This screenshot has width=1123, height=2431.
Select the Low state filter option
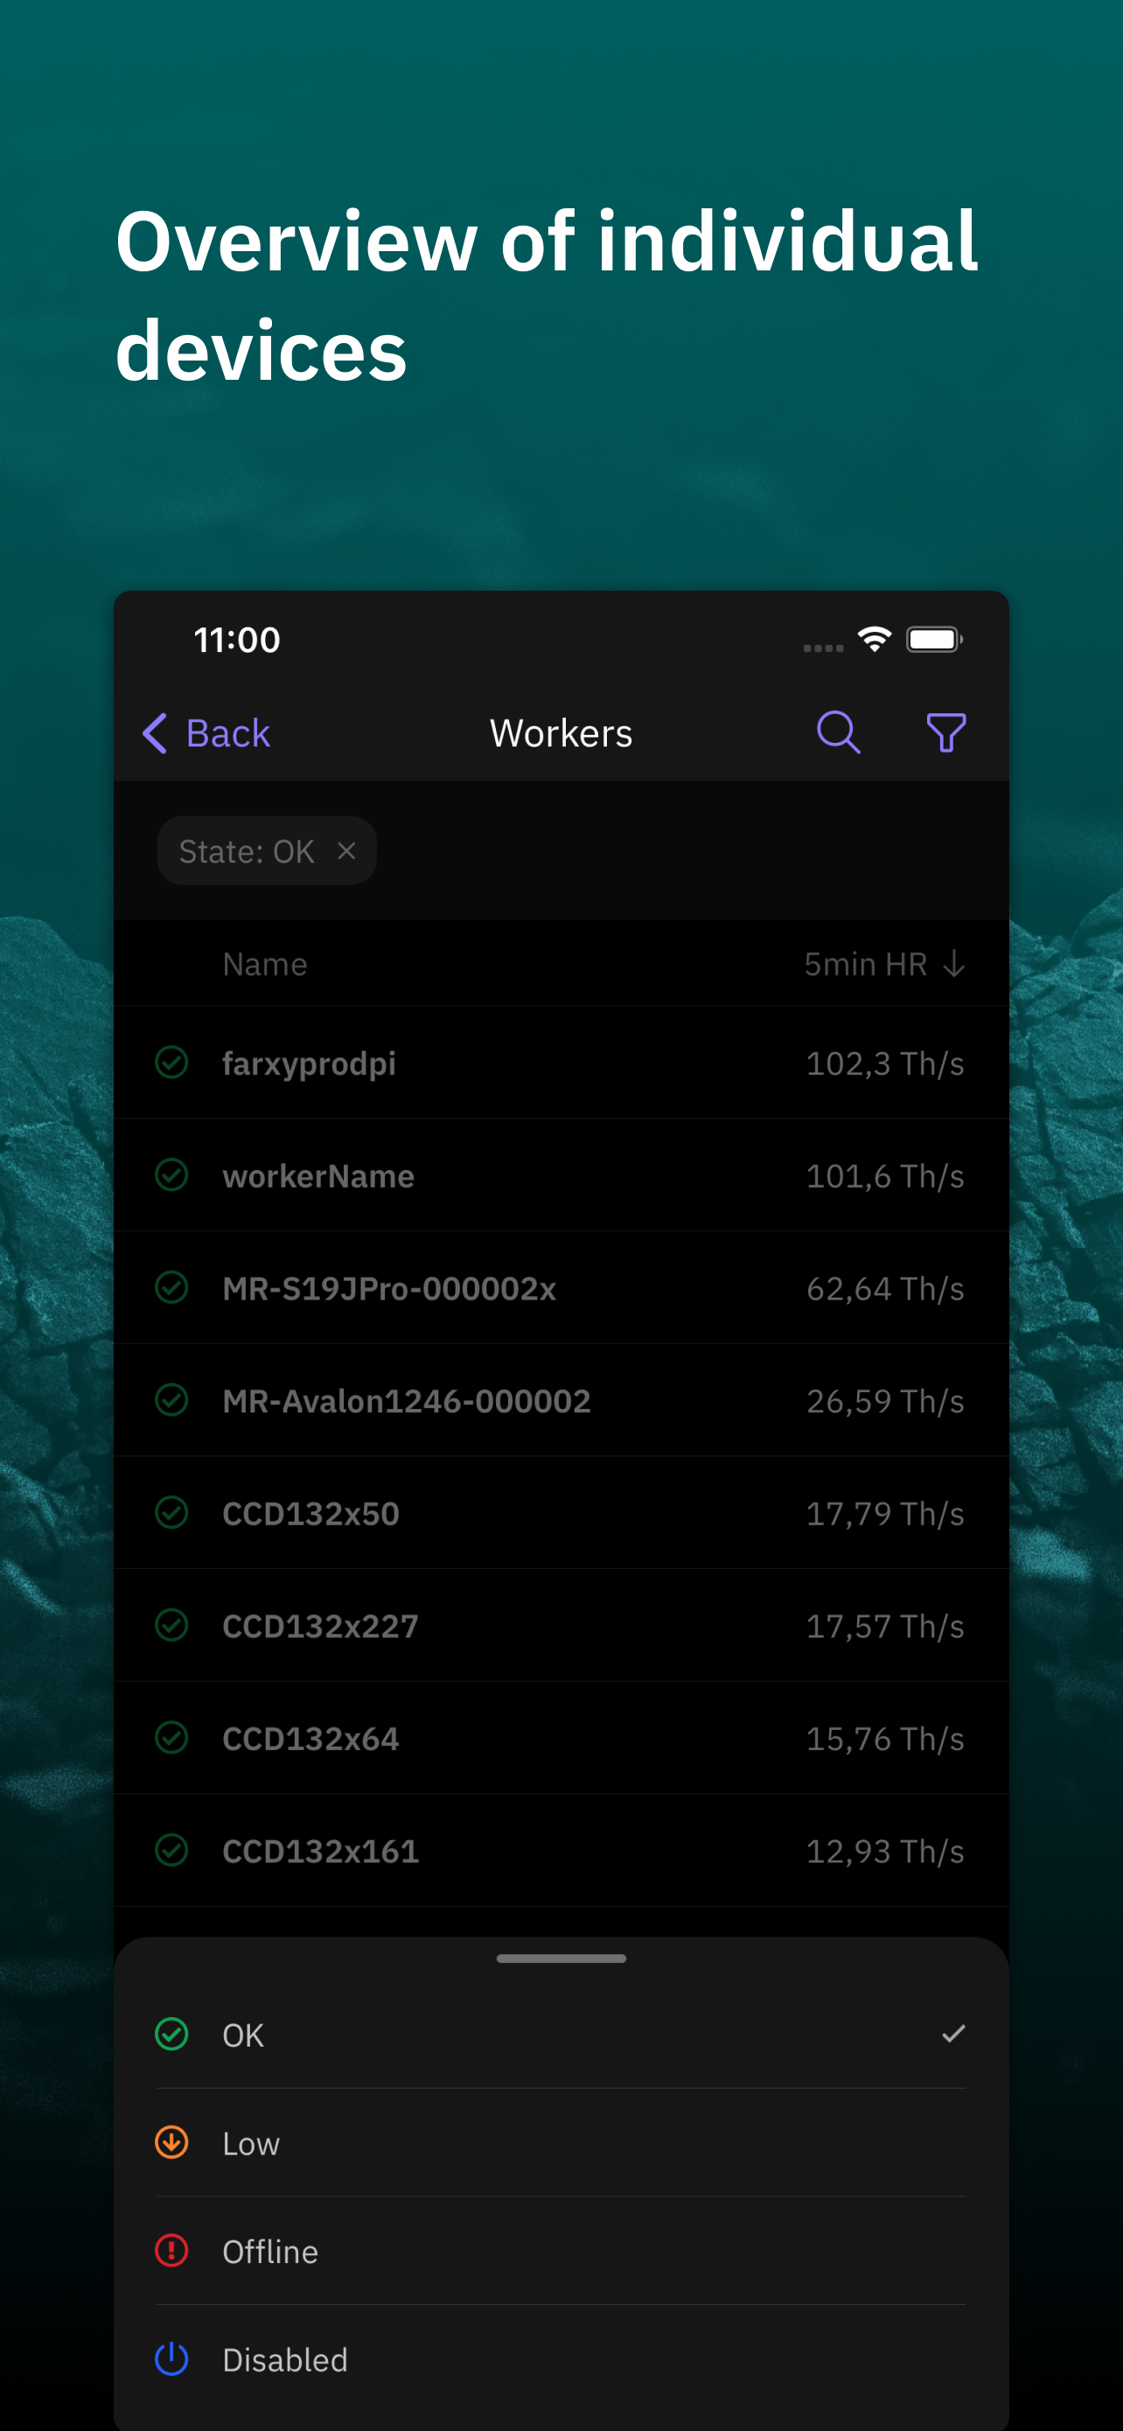[561, 2142]
